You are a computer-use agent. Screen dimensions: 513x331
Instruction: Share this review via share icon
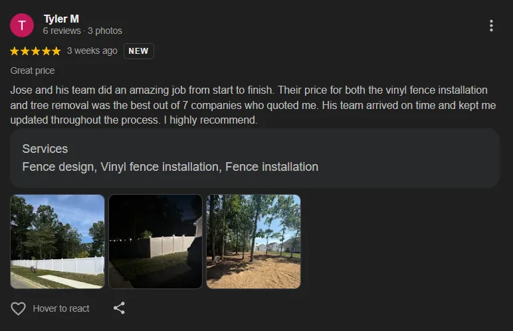tap(119, 308)
